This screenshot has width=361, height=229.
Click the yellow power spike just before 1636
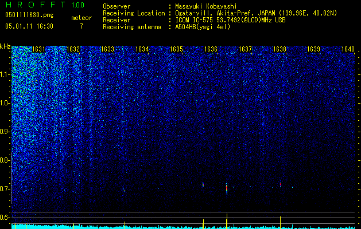tap(203, 224)
